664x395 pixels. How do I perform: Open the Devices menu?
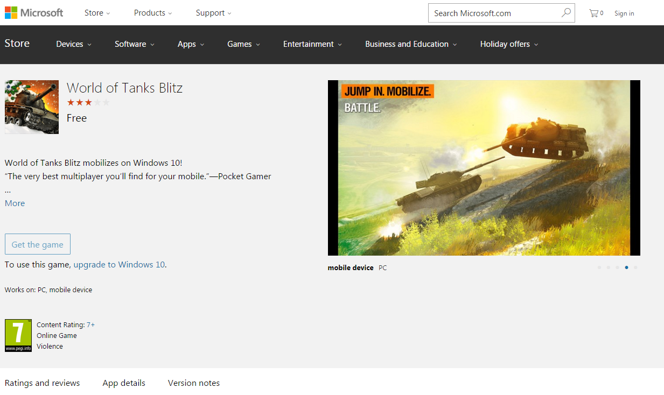74,44
